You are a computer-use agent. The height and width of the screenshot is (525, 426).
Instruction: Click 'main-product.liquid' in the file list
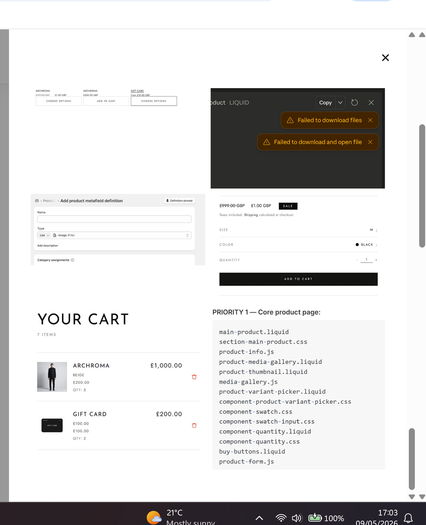[x=254, y=332]
